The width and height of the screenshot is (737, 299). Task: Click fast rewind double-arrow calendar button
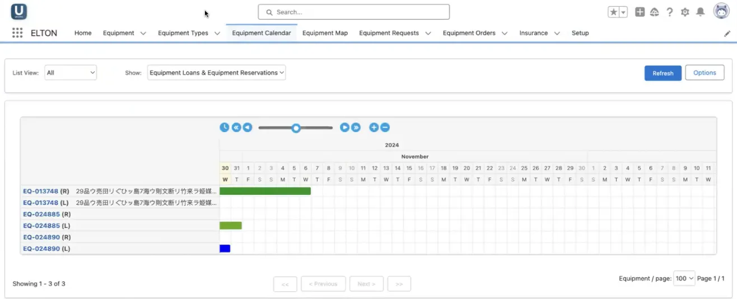click(x=236, y=127)
